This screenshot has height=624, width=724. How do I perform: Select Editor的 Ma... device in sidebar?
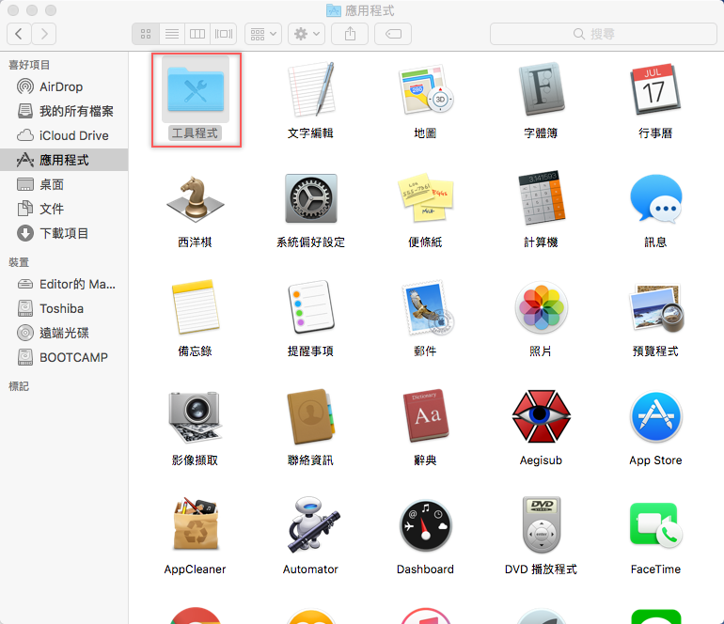pos(64,285)
